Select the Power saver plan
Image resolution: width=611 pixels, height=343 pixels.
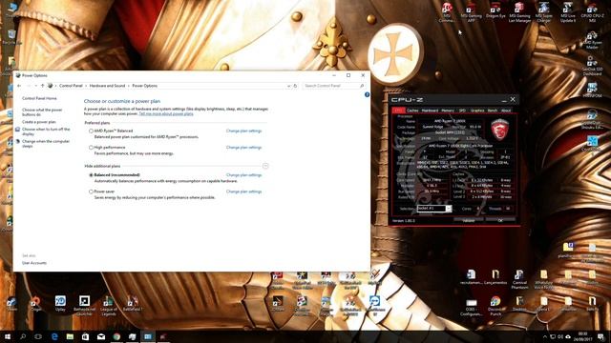click(91, 192)
